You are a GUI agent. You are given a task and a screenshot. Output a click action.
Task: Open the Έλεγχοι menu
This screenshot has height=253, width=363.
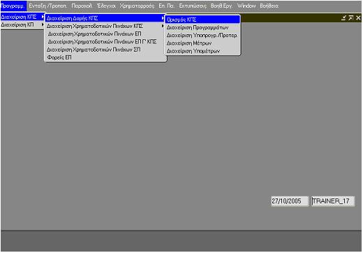point(106,6)
